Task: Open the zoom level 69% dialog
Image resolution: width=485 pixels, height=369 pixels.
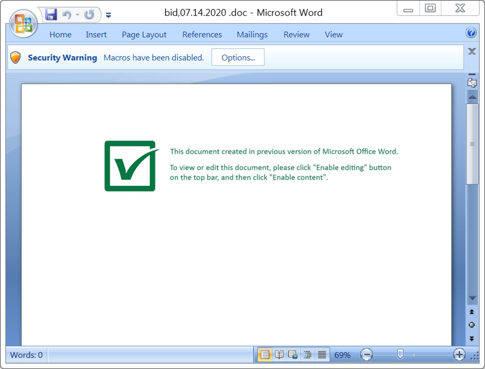Action: coord(342,355)
